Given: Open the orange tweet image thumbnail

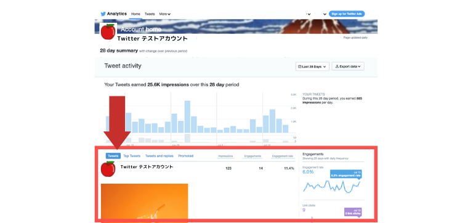Looking at the screenshot, I should click(x=145, y=203).
